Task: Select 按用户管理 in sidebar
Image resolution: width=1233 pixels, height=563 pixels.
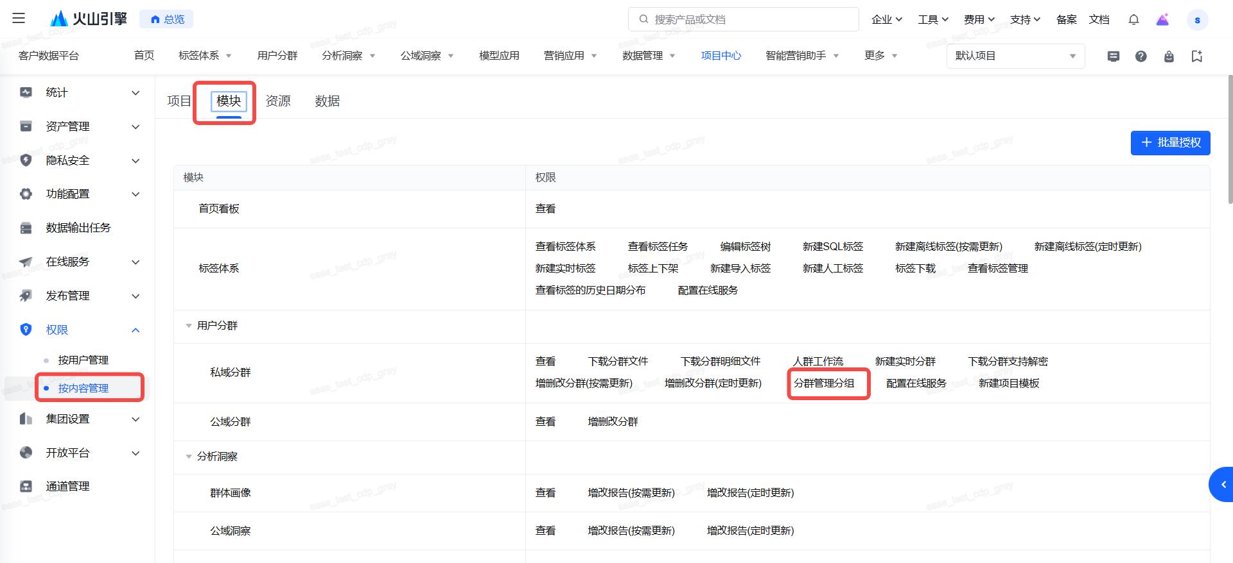Action: 83,360
